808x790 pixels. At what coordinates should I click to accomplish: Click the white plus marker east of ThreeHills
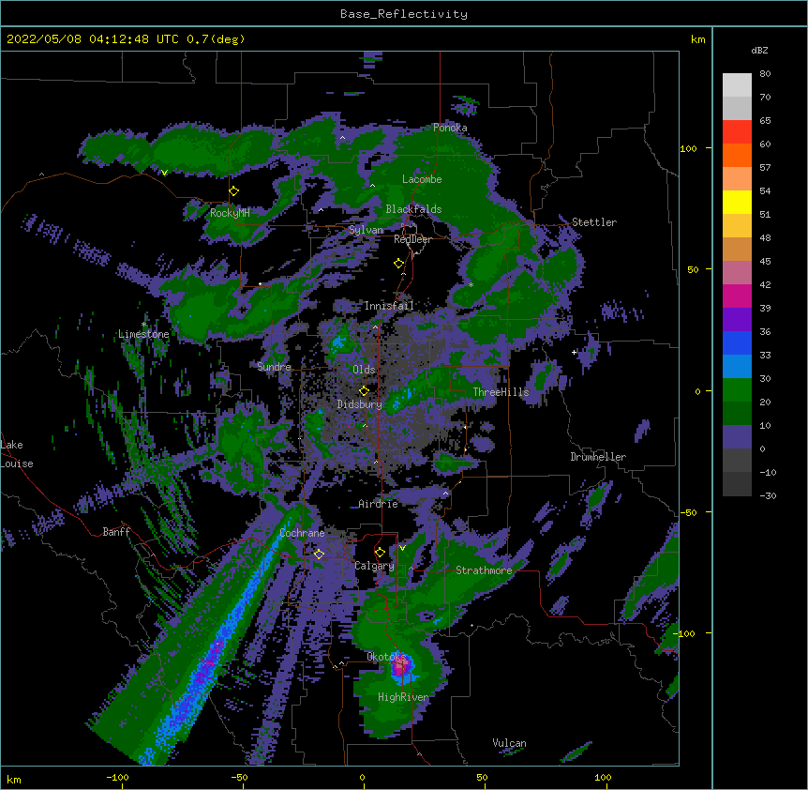574,352
